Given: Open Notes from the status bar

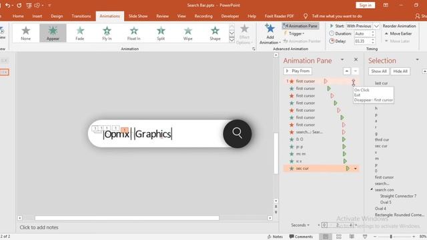Looking at the screenshot, I should click(x=275, y=237).
